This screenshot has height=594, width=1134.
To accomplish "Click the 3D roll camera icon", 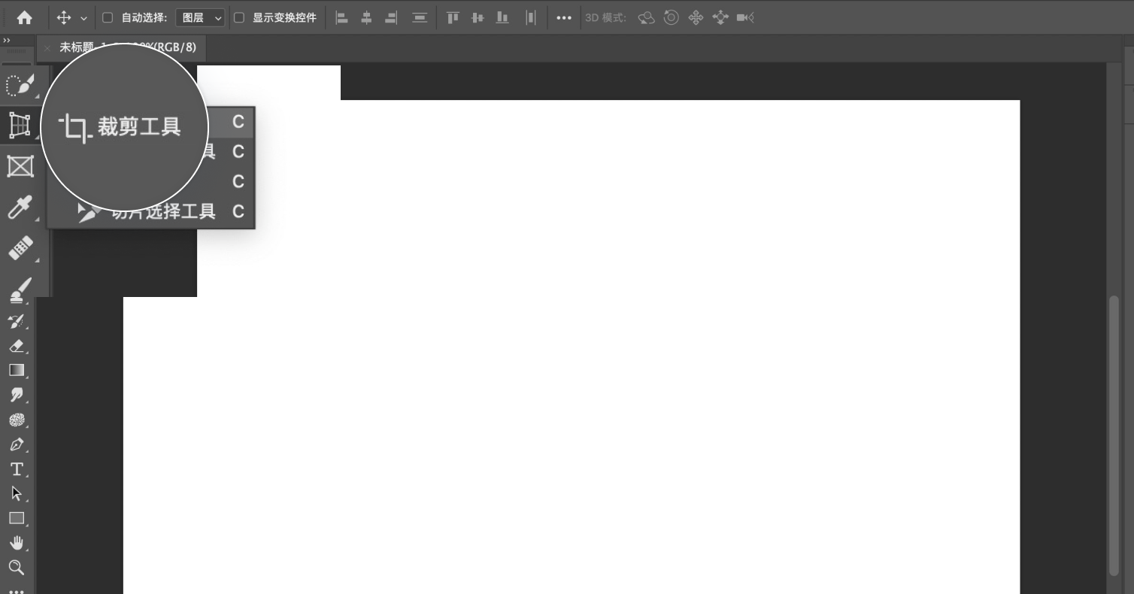I will click(672, 18).
